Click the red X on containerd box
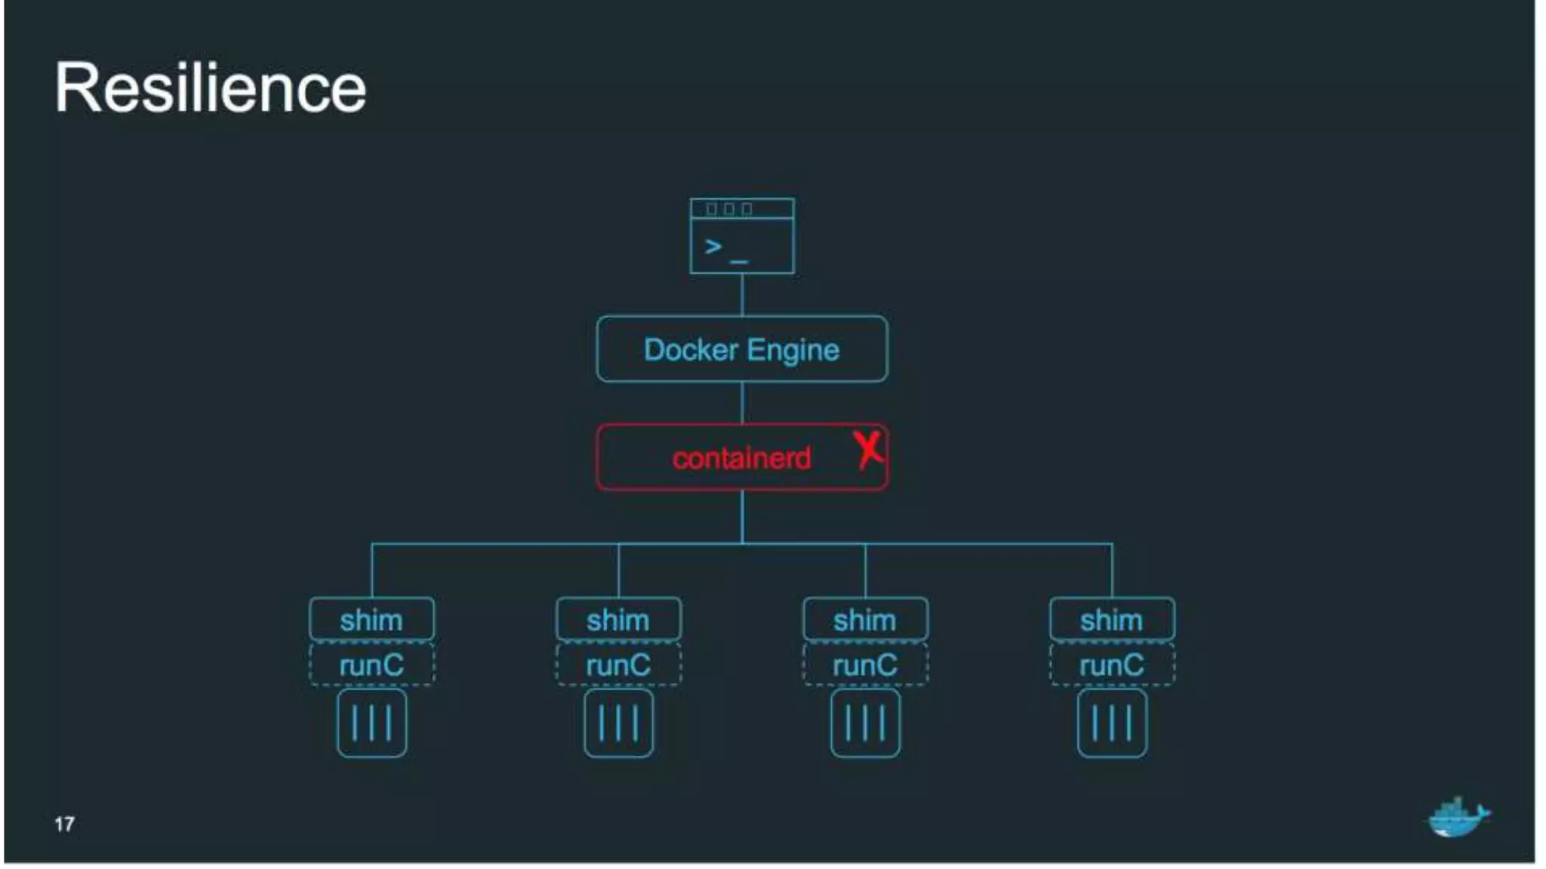The width and height of the screenshot is (1546, 869). (869, 450)
